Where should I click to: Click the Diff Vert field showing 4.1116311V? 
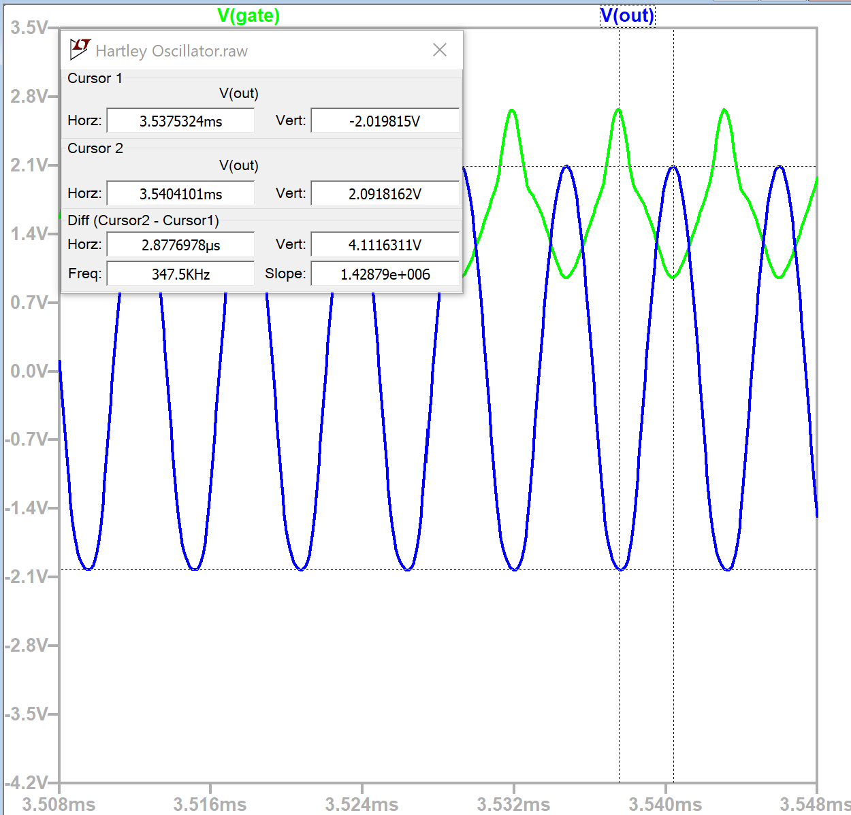384,244
